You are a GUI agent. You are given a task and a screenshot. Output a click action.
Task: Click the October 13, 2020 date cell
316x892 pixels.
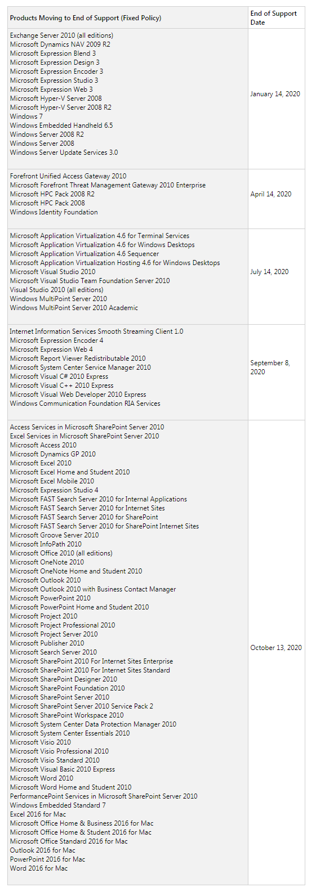click(276, 648)
